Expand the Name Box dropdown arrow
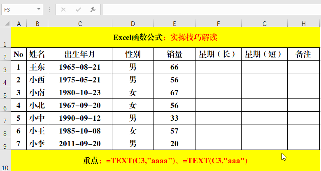Viewport: 321px width, 171px height. click(x=39, y=9)
